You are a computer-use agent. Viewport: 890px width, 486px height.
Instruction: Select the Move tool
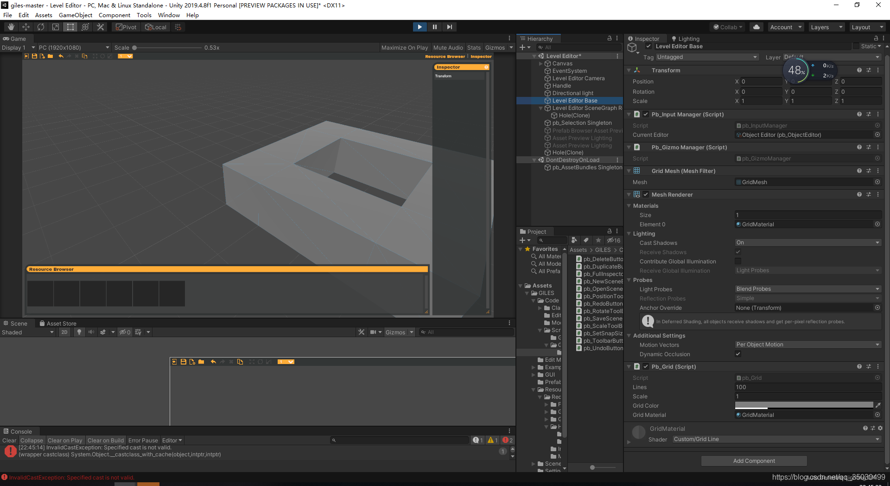tap(26, 26)
